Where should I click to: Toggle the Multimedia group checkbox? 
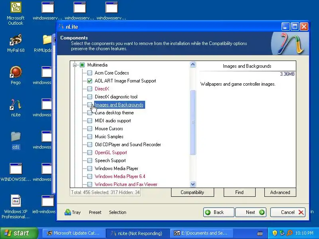coord(82,65)
